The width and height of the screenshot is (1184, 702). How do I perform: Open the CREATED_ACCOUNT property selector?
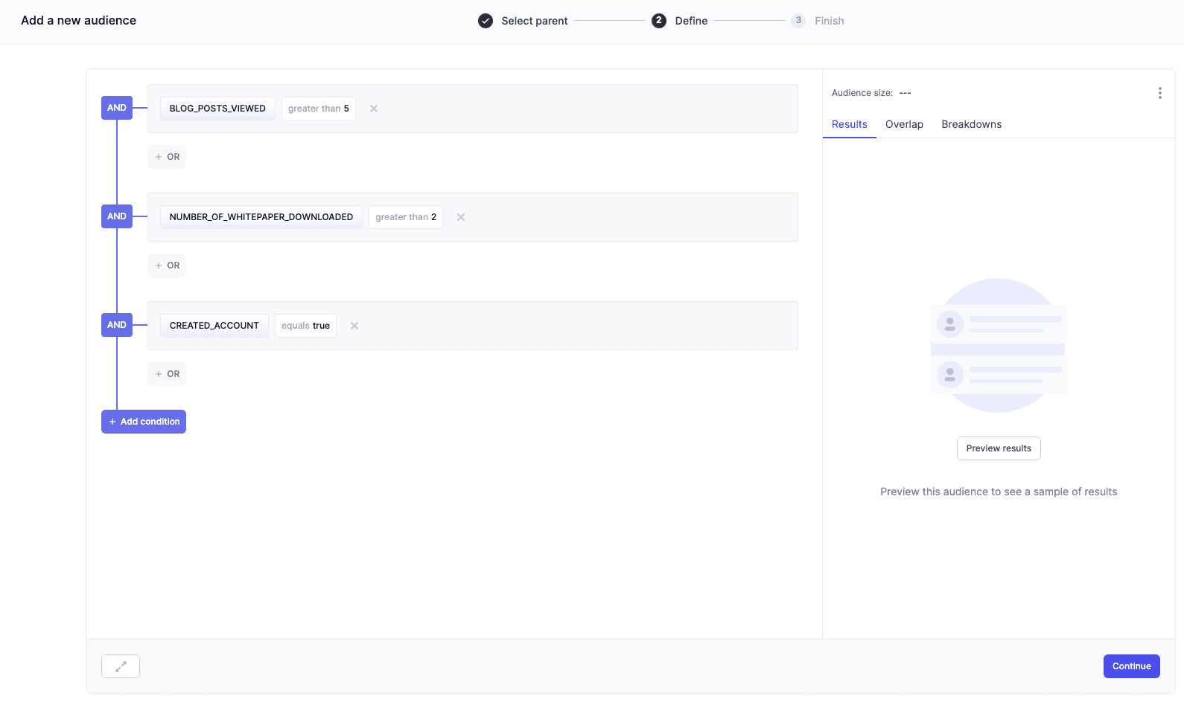tap(214, 326)
